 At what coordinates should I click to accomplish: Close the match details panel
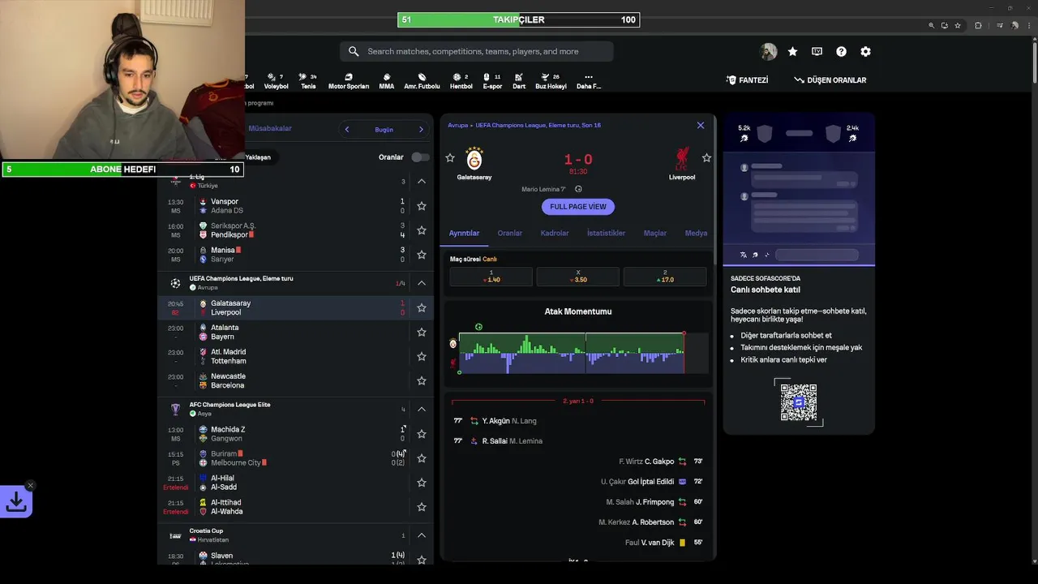tap(701, 125)
